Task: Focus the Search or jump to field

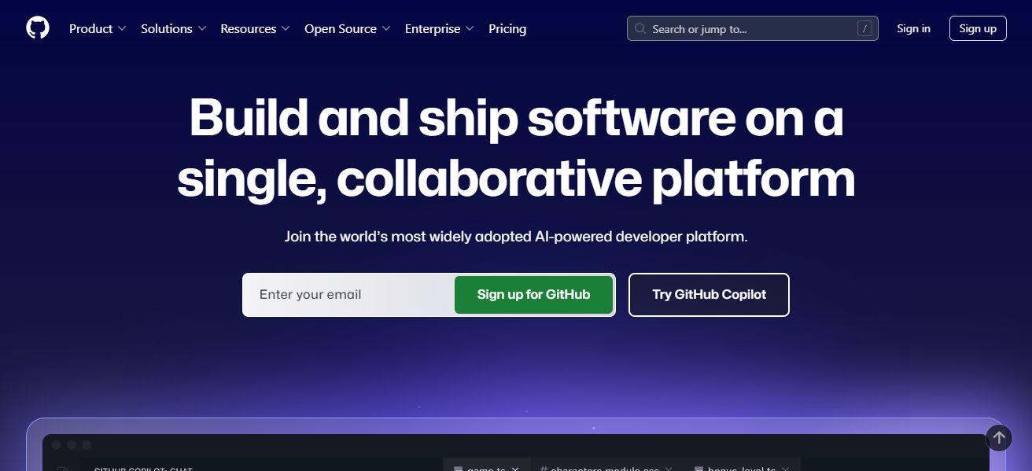Action: tap(752, 28)
